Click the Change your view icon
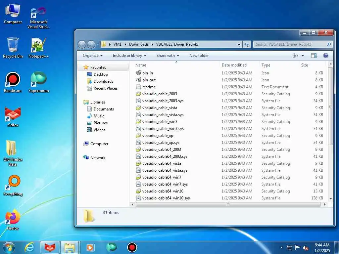This screenshot has height=254, width=339. (295, 56)
